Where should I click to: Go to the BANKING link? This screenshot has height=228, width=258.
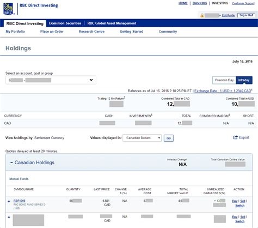[x=200, y=3]
